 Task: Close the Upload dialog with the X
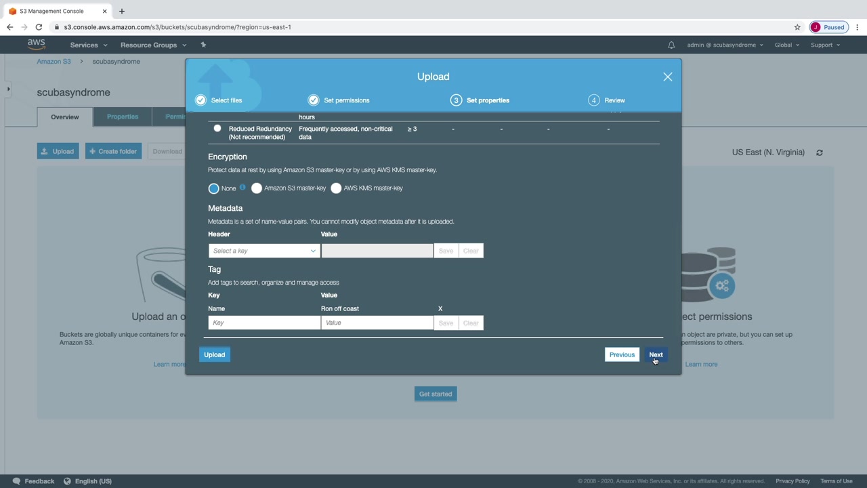[x=668, y=77]
